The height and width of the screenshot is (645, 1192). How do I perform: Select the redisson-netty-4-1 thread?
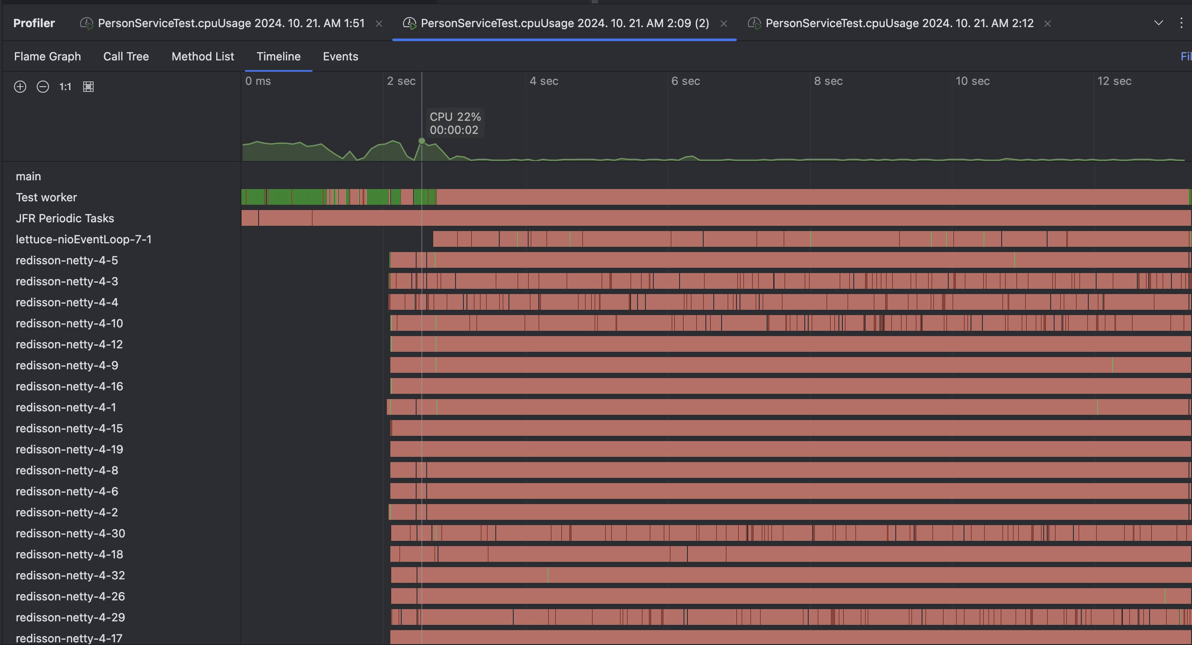click(66, 407)
